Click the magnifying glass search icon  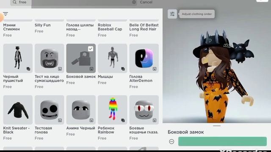15,2
